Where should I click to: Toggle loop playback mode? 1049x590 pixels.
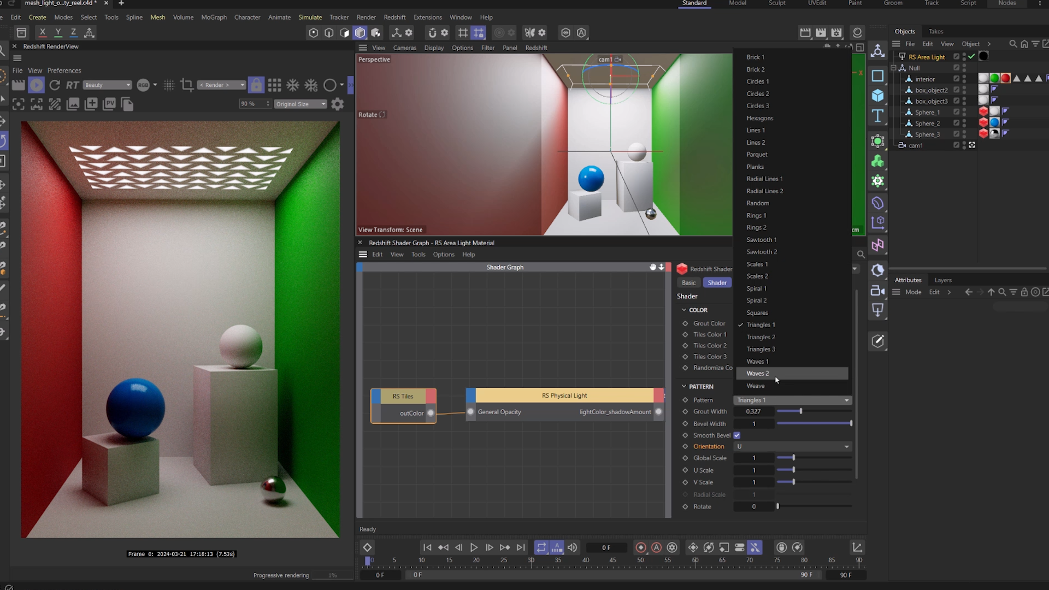[x=541, y=547]
